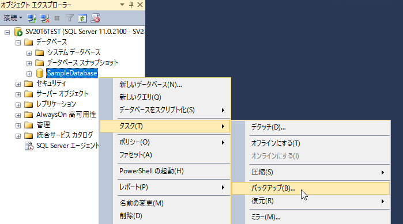Choose 削除(D) menu item
The image size is (403, 224).
tap(165, 216)
